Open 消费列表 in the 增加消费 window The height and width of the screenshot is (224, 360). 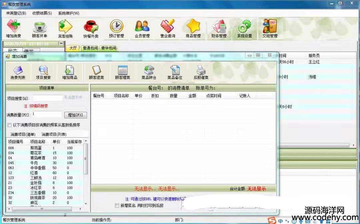[18, 73]
